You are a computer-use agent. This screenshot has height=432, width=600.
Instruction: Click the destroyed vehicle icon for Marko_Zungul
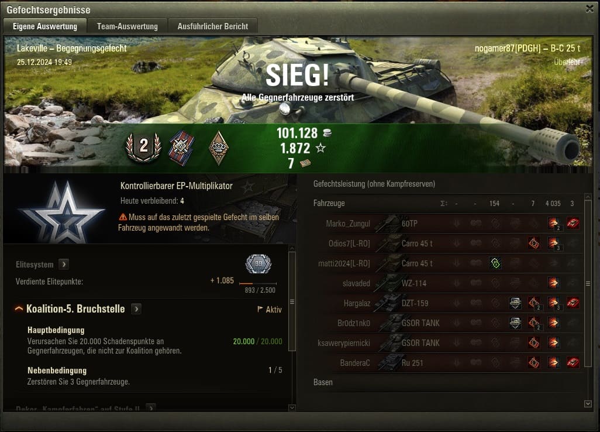click(573, 223)
